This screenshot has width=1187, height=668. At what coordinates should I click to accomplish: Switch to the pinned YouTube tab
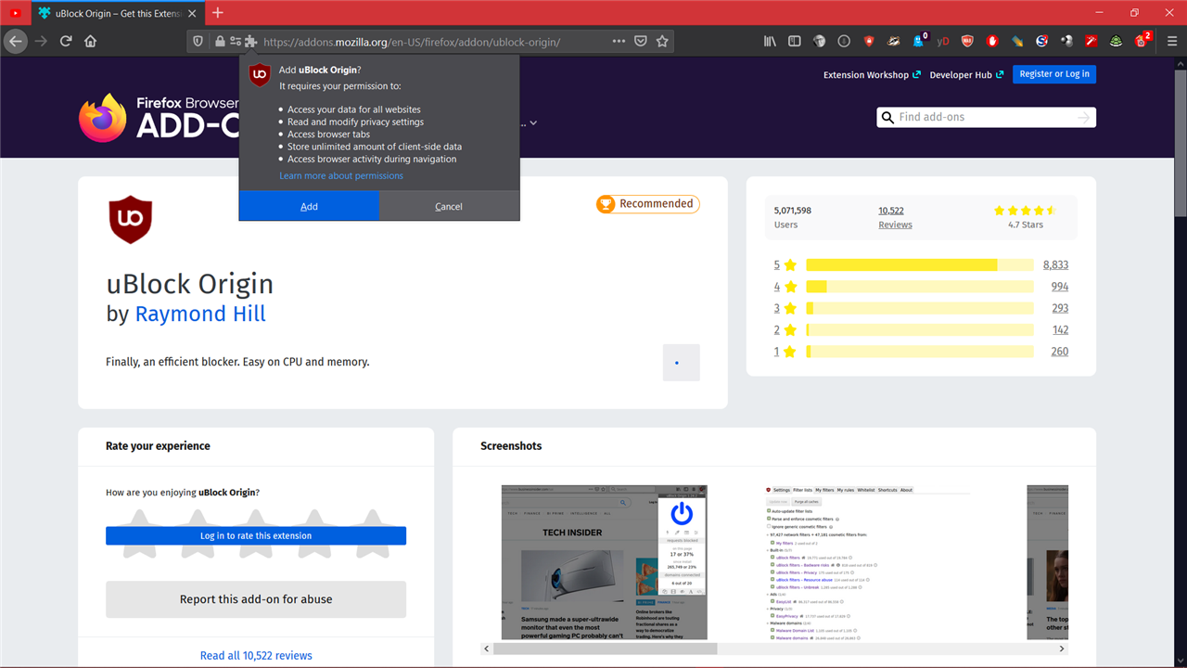coord(16,13)
